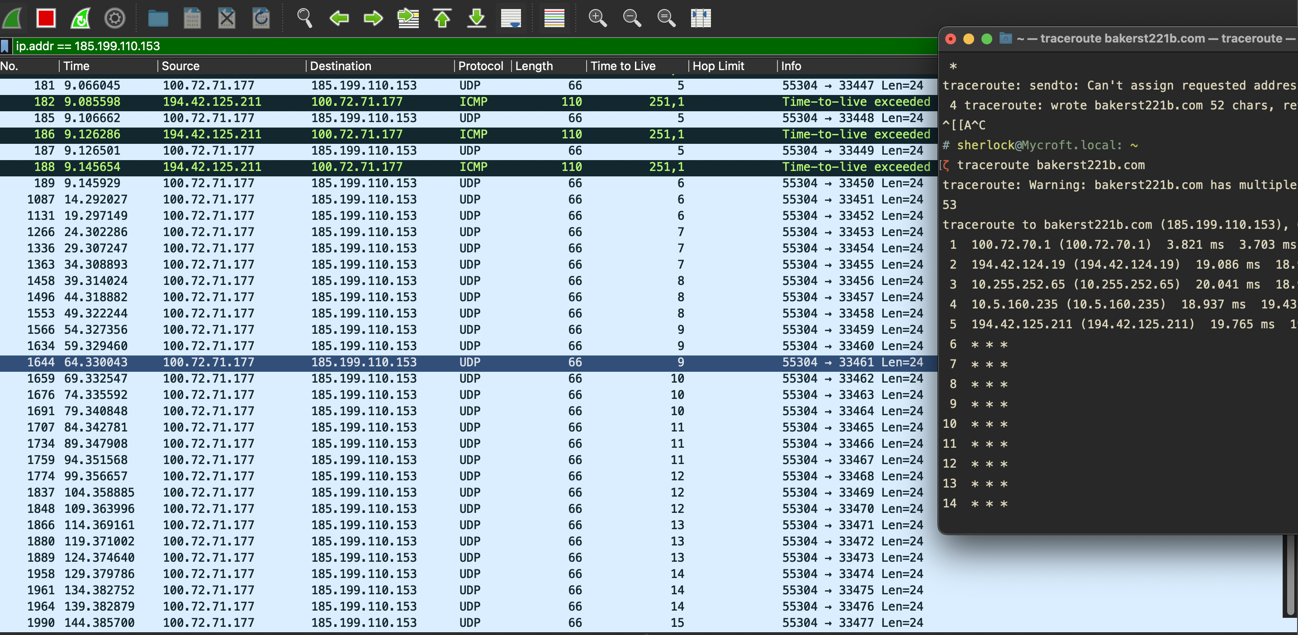This screenshot has height=635, width=1298.
Task: Zoom in on packet text
Action: coord(597,19)
